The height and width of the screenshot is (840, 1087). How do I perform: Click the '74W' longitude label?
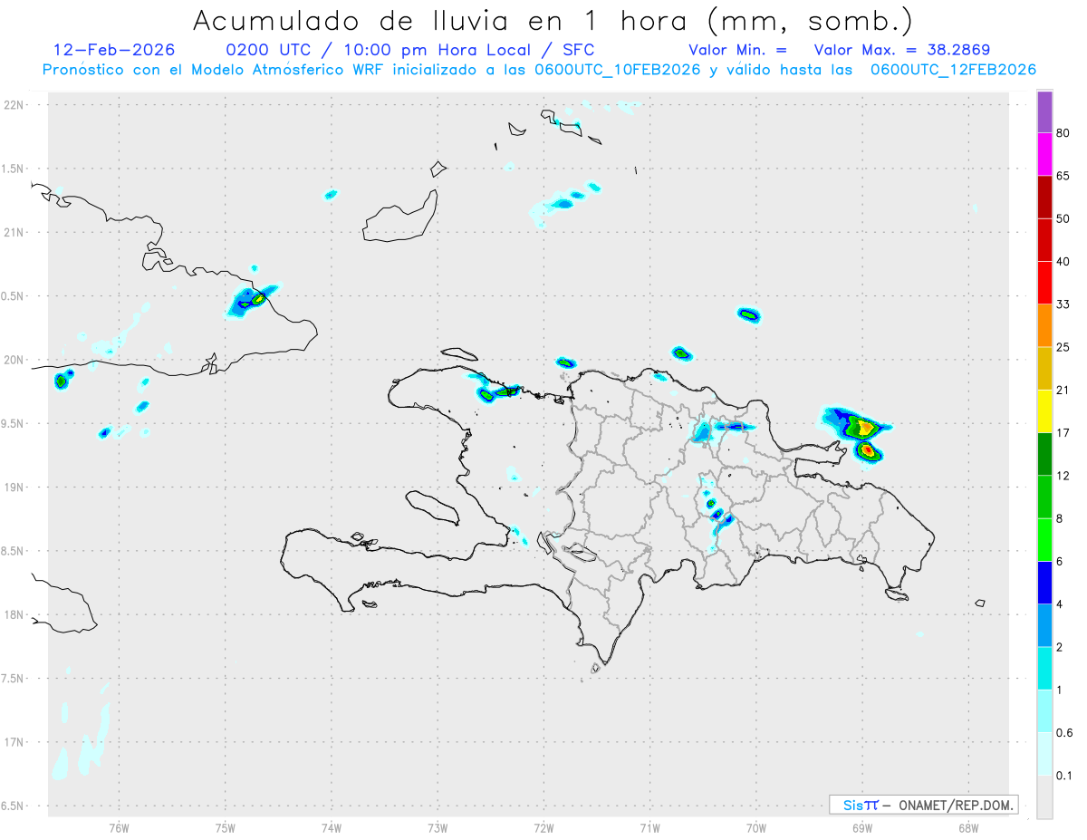click(x=332, y=828)
